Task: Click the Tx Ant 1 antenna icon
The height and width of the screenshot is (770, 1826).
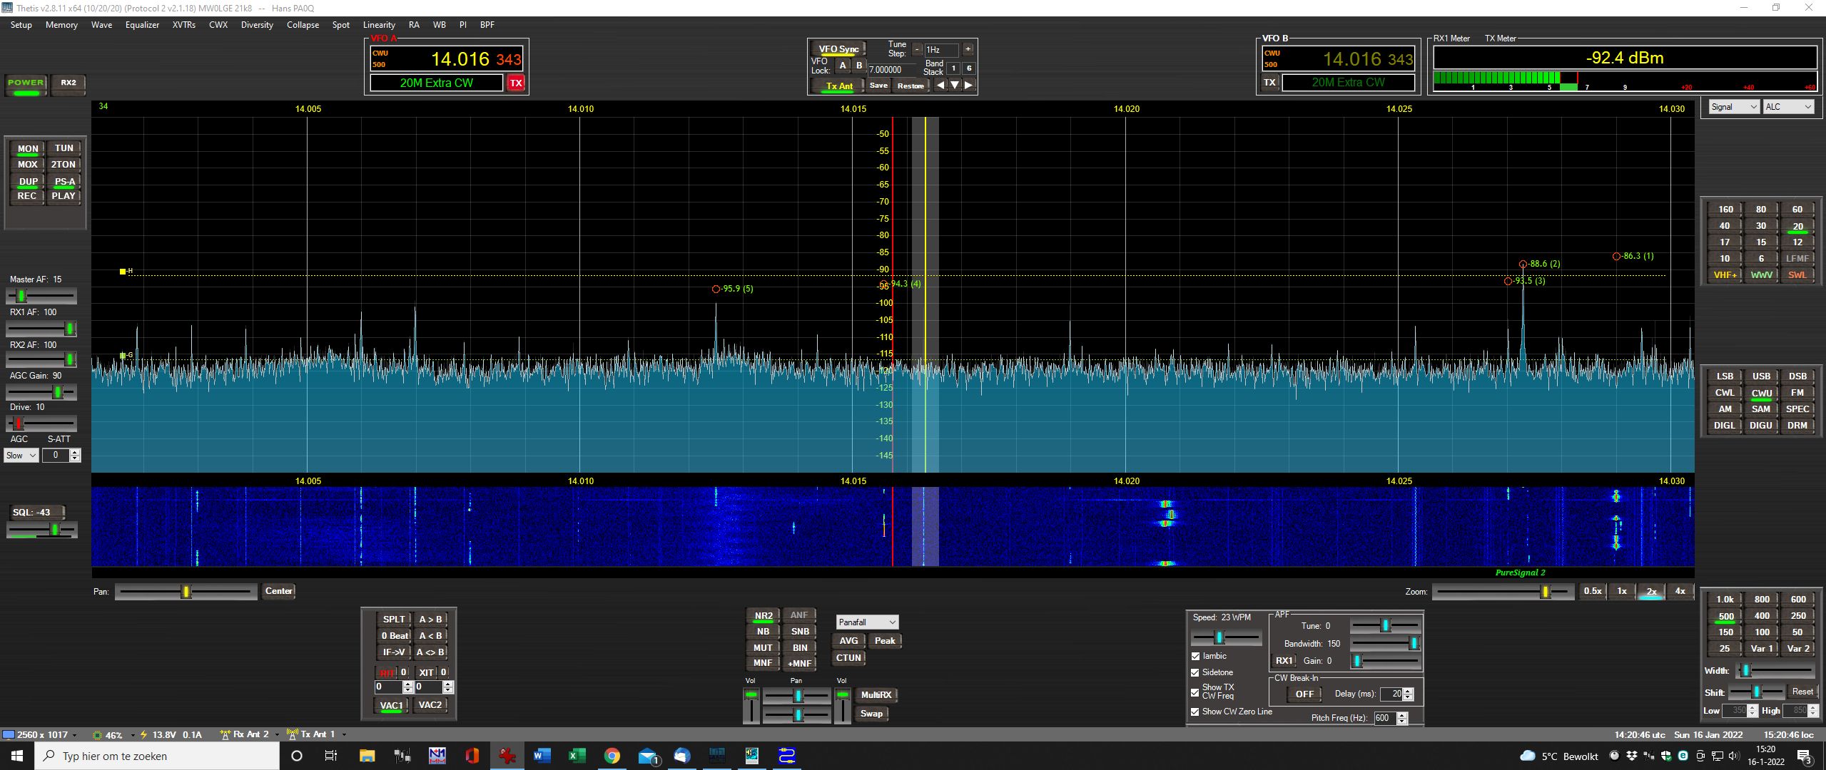Action: pyautogui.click(x=292, y=734)
